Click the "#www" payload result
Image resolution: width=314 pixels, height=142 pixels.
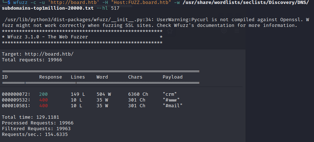click(171, 100)
